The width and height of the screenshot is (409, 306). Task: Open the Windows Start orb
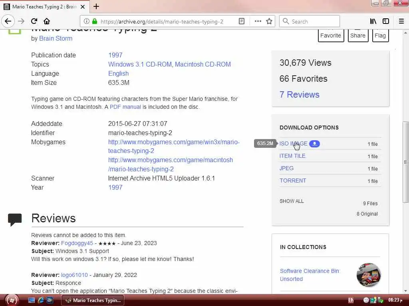(12, 300)
